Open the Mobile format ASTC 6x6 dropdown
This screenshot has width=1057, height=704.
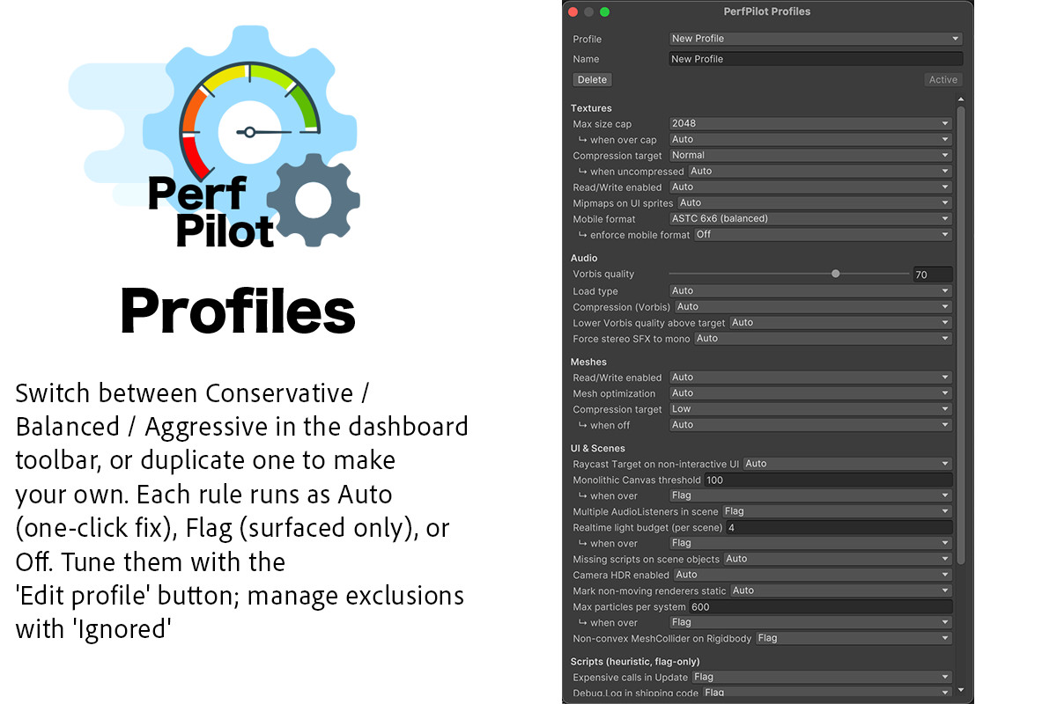tap(810, 219)
